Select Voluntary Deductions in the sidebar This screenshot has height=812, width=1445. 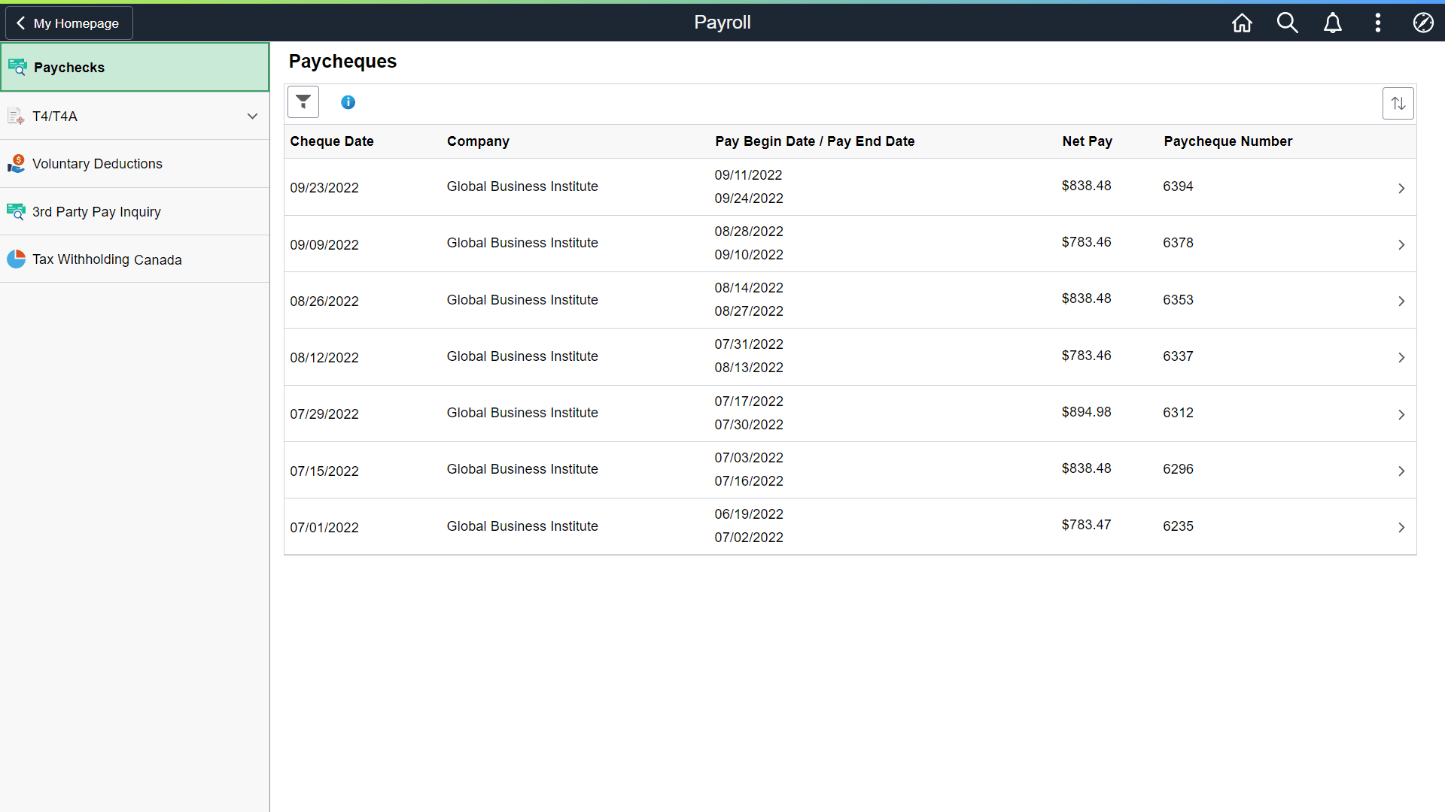click(96, 163)
